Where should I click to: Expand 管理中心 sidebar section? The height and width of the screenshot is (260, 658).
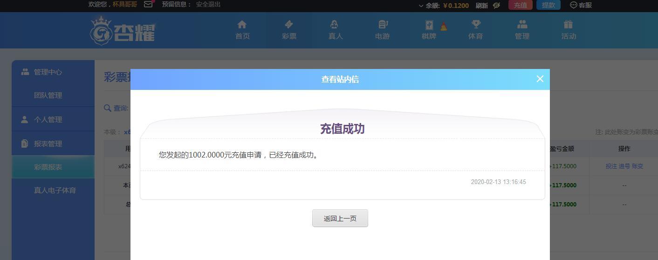(48, 72)
